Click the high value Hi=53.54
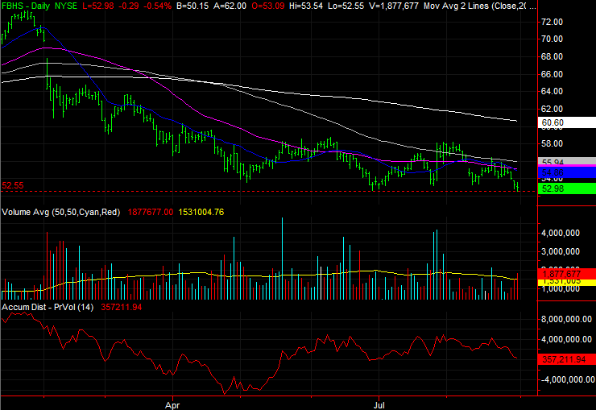The image size is (596, 410). (x=306, y=6)
